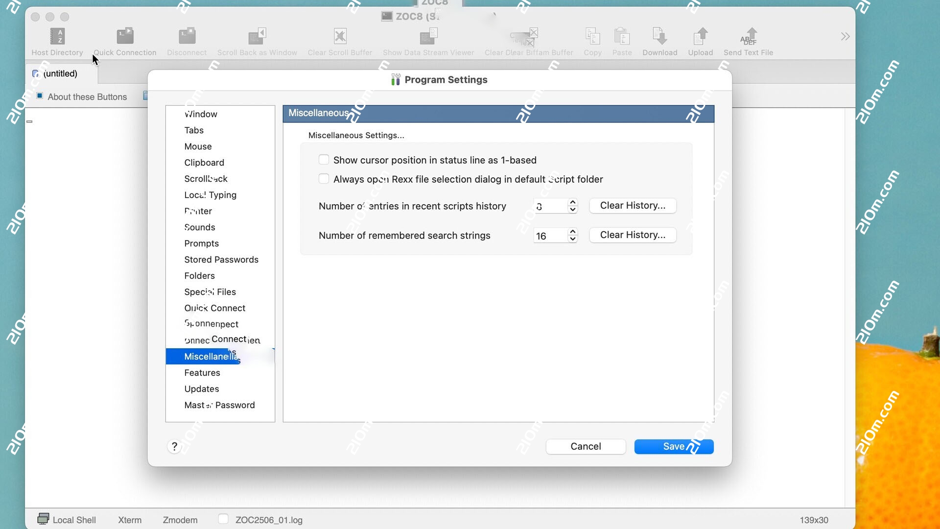Select the Scrollback settings category
Screen dimensions: 940x529
(220, 179)
